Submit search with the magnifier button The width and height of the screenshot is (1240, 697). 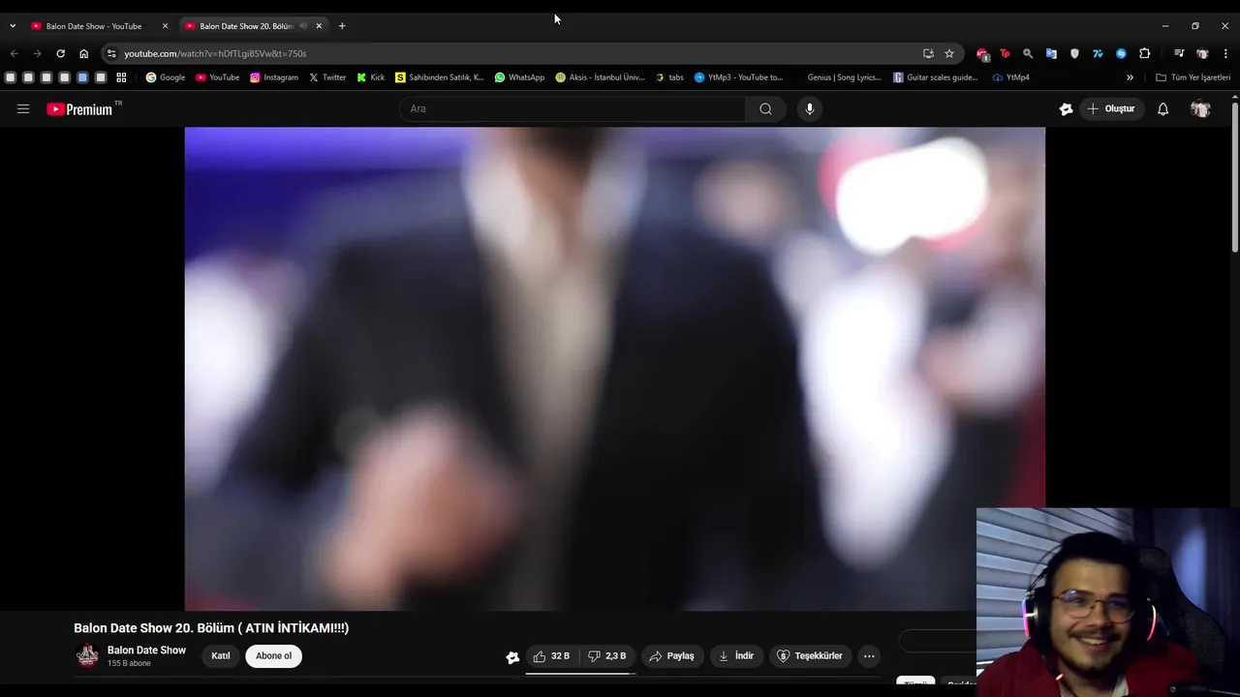tap(765, 109)
